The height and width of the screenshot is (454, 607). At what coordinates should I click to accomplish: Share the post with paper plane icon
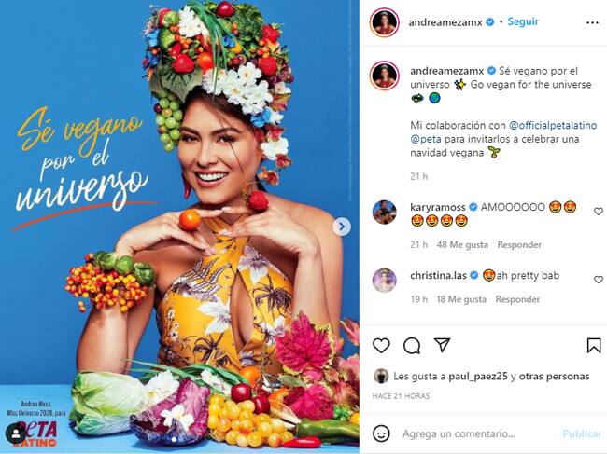[x=442, y=346]
